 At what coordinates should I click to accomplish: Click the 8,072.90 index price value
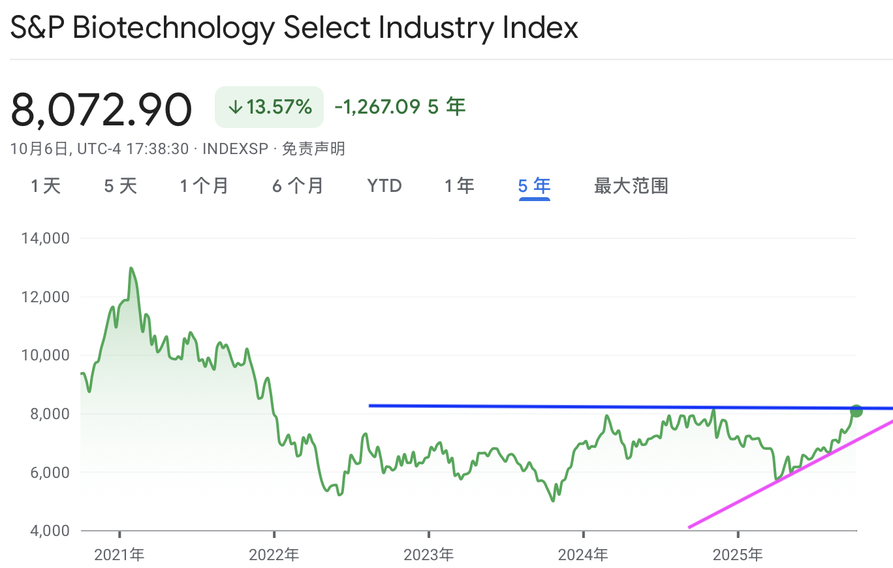click(101, 110)
